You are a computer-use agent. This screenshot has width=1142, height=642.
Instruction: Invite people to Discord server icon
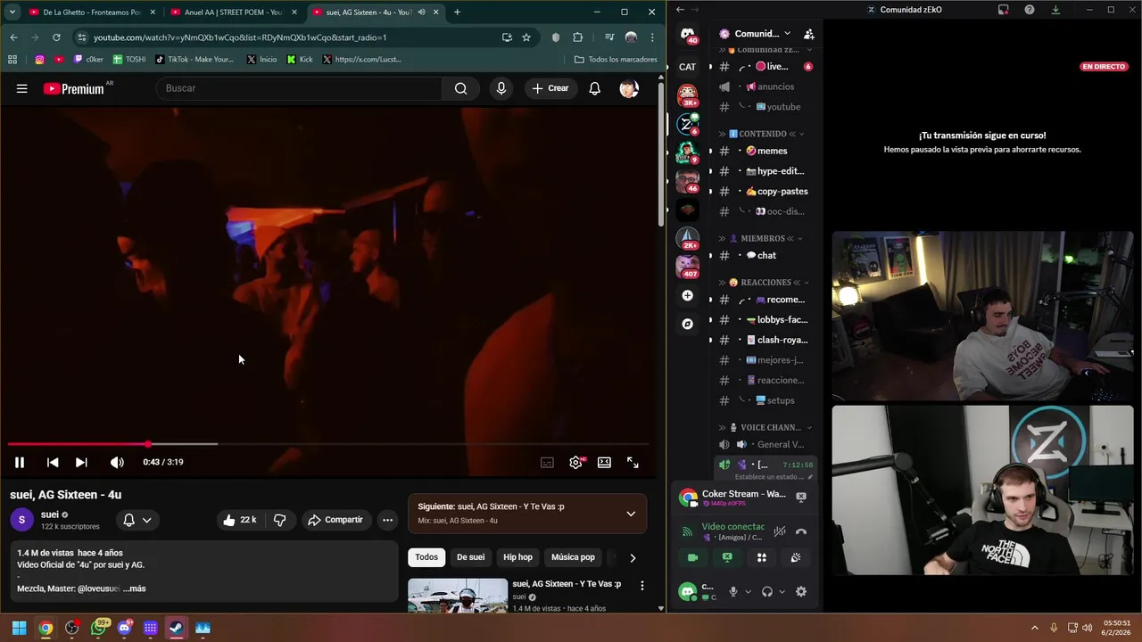[808, 34]
